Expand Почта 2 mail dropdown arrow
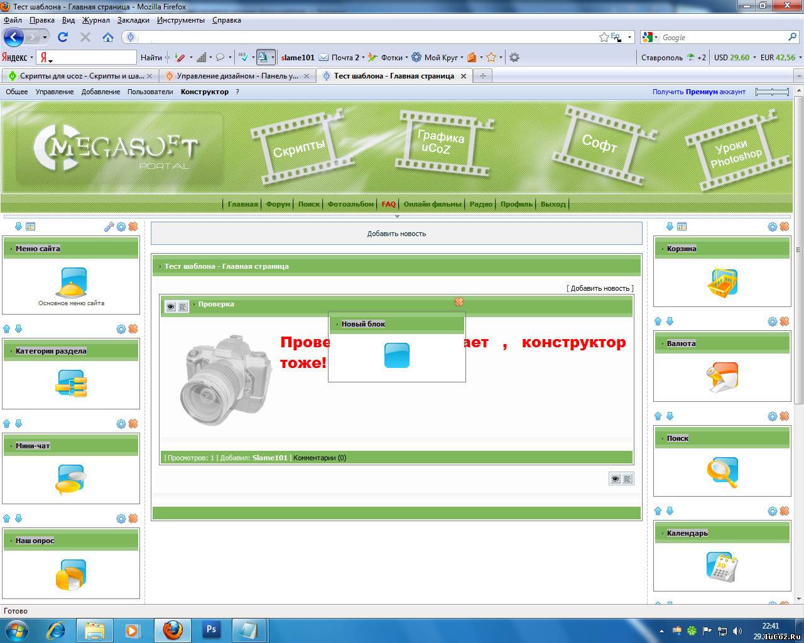 coord(364,58)
